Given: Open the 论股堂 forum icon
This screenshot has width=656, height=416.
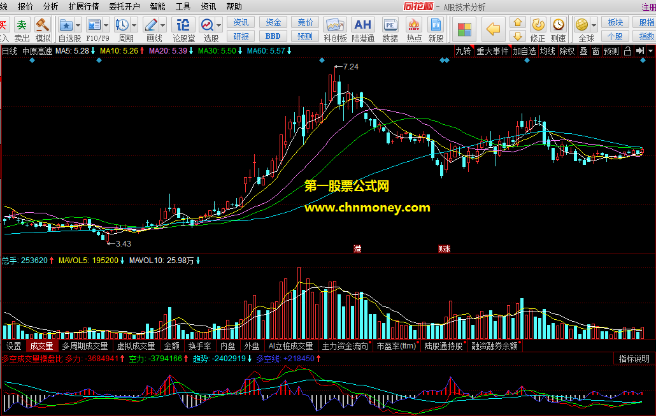Looking at the screenshot, I should 183,25.
